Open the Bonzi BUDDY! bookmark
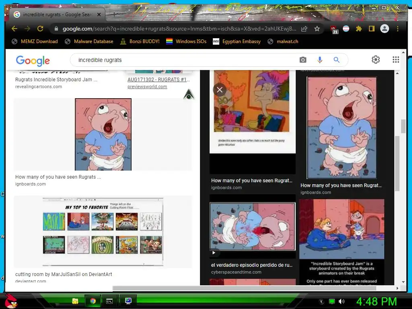Screen dimensions: 412x309 (x=140, y=41)
